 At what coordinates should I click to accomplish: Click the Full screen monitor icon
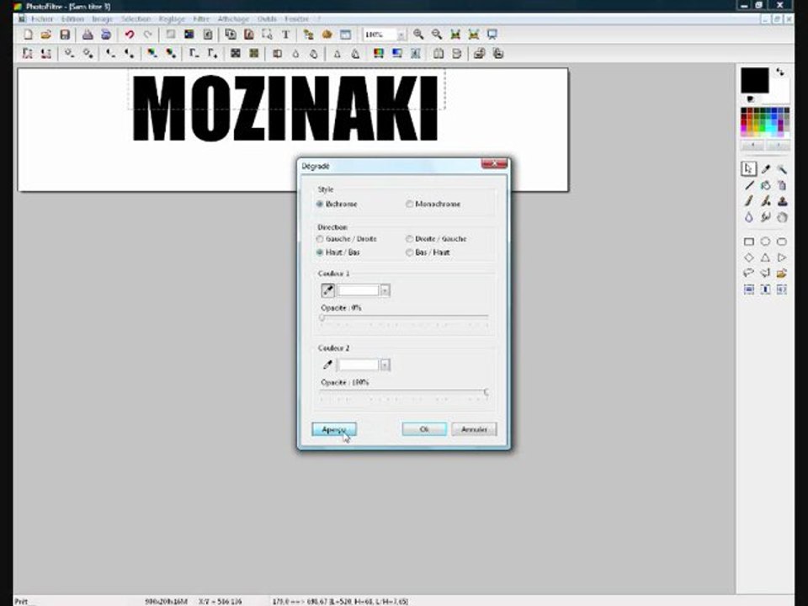point(492,35)
